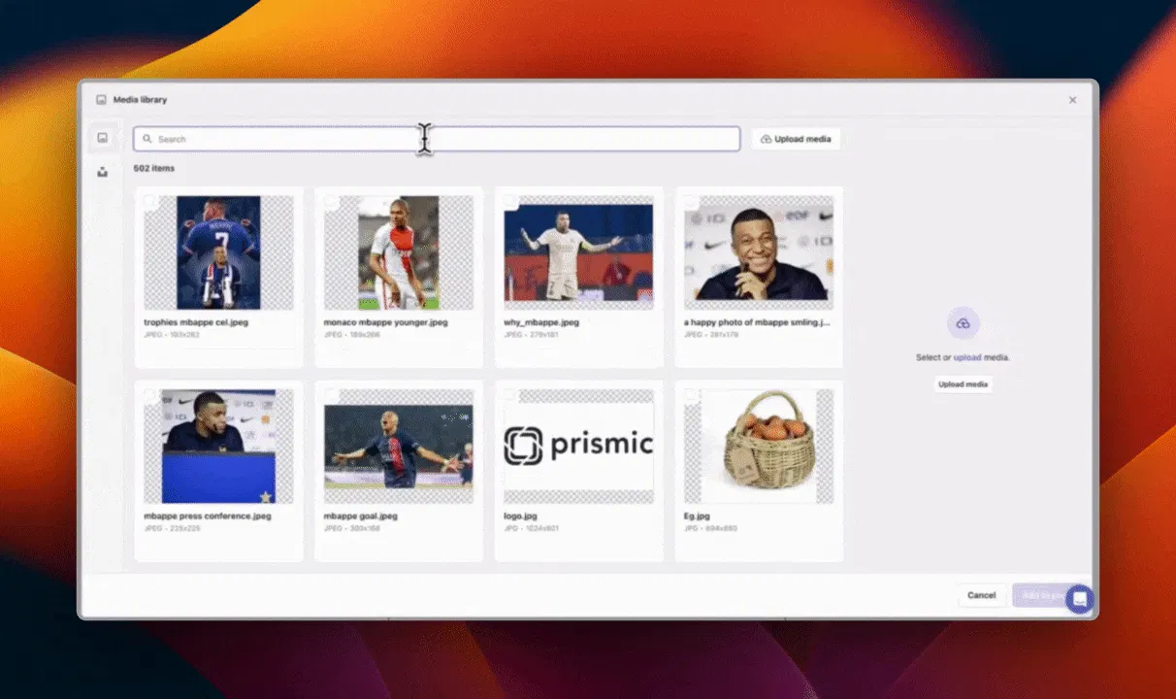Viewport: 1176px width, 699px height.
Task: Open the prismic logo.jpg thumbnail
Action: 577,445
